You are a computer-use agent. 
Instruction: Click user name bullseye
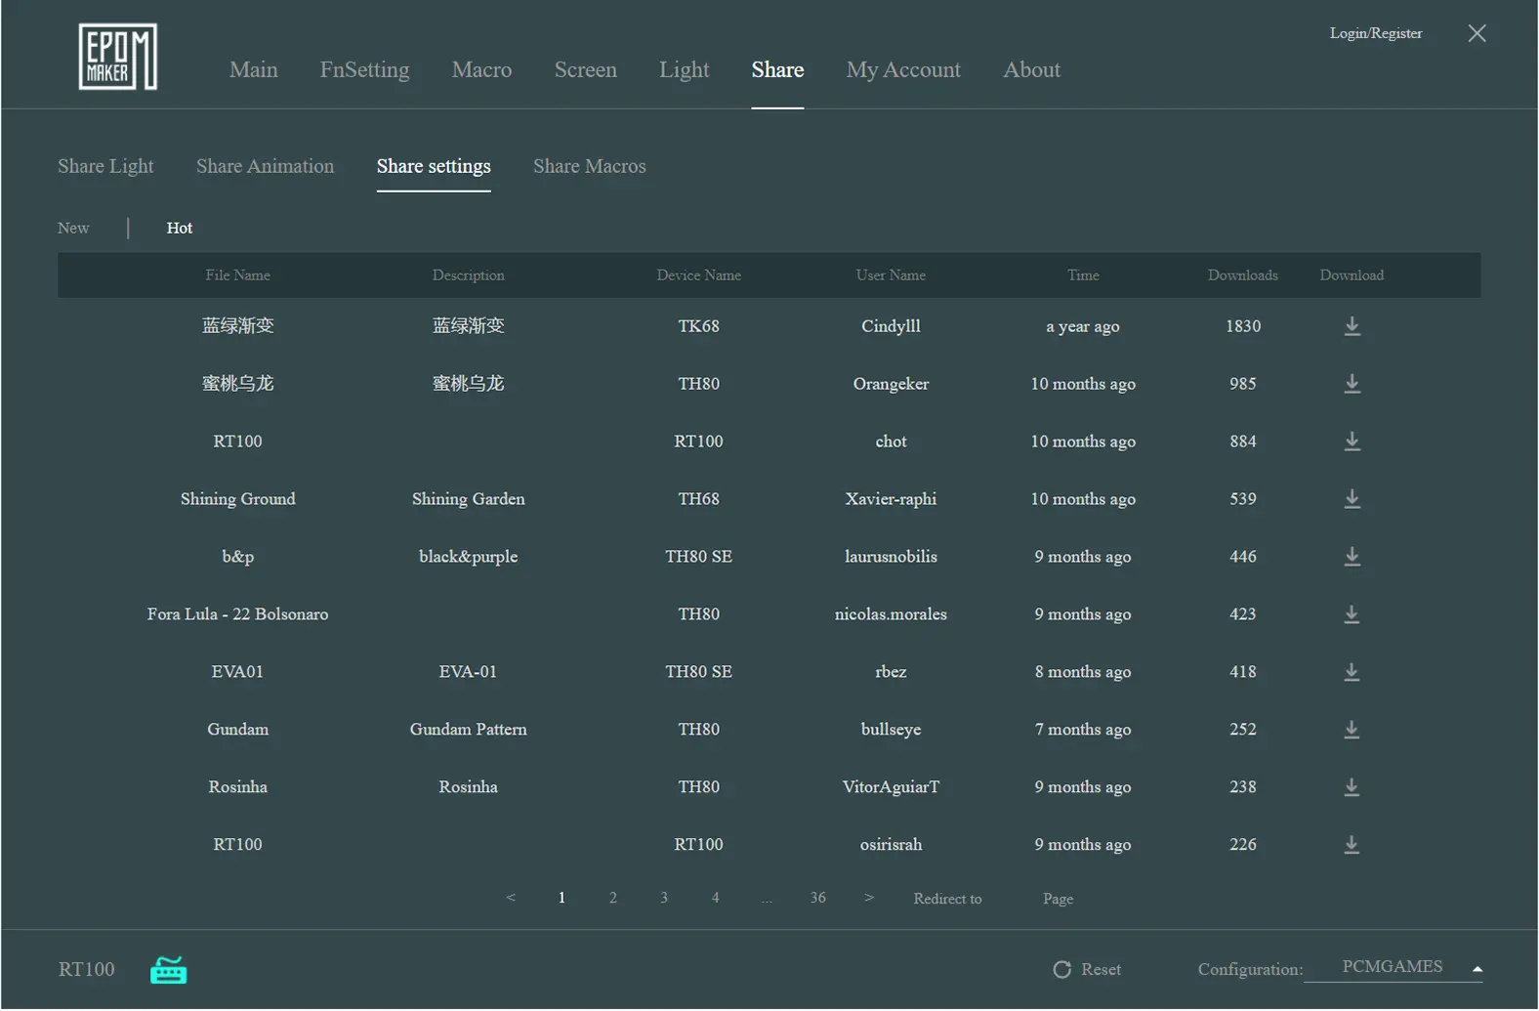891,730
